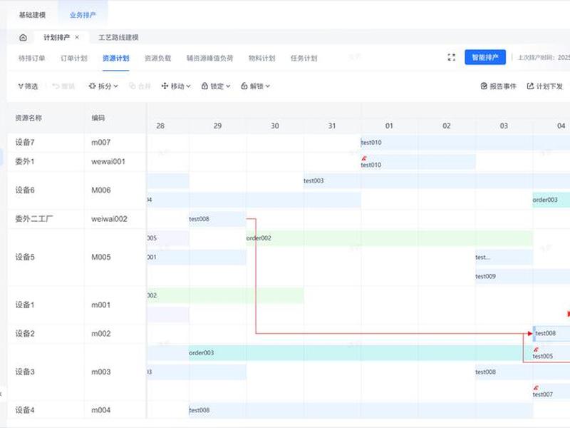The image size is (570, 428).
Task: Toggle fullscreen view icon
Action: (x=451, y=58)
